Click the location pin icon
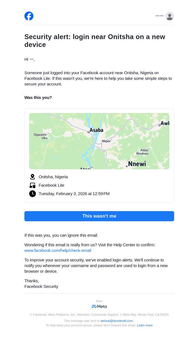The height and width of the screenshot is (341, 175). [33, 177]
